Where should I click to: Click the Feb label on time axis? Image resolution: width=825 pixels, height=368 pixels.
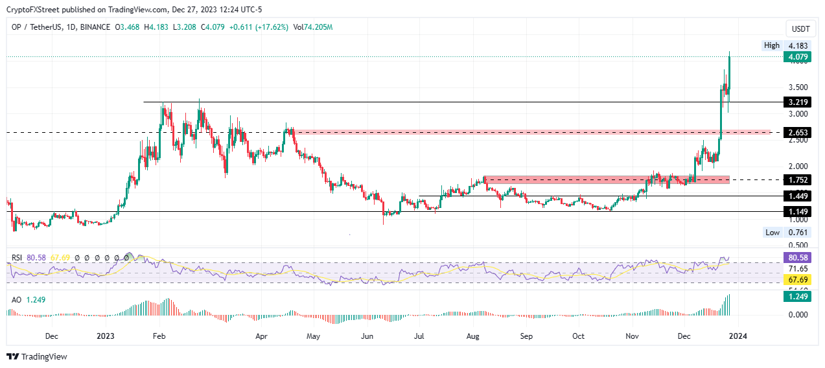[x=157, y=336]
